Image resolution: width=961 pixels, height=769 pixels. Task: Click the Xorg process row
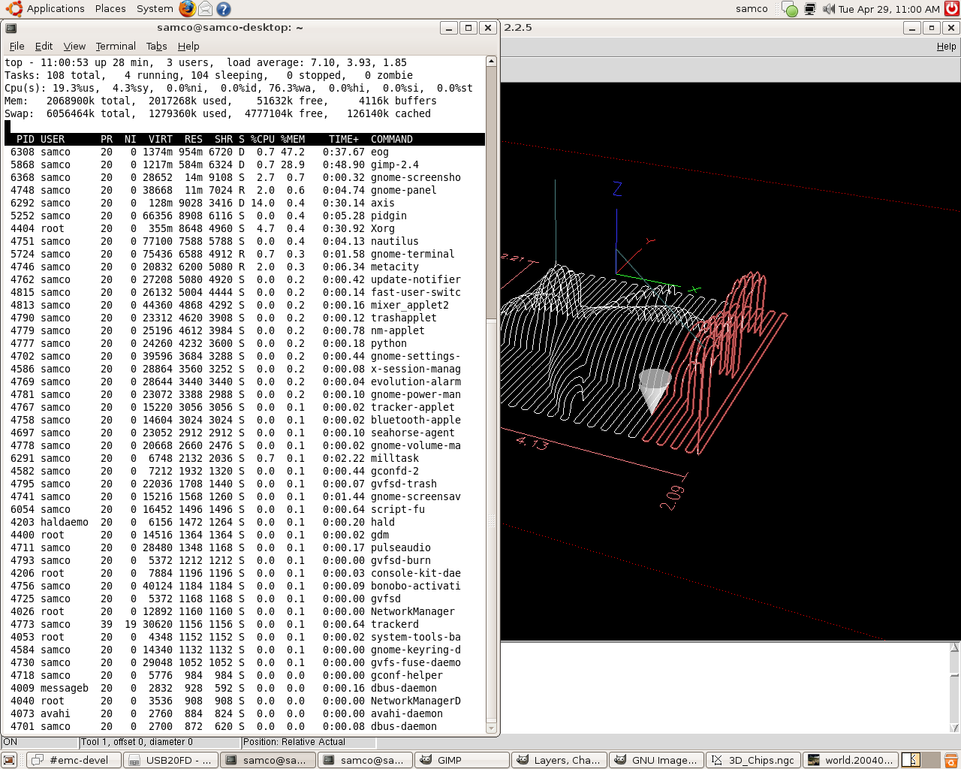point(245,228)
